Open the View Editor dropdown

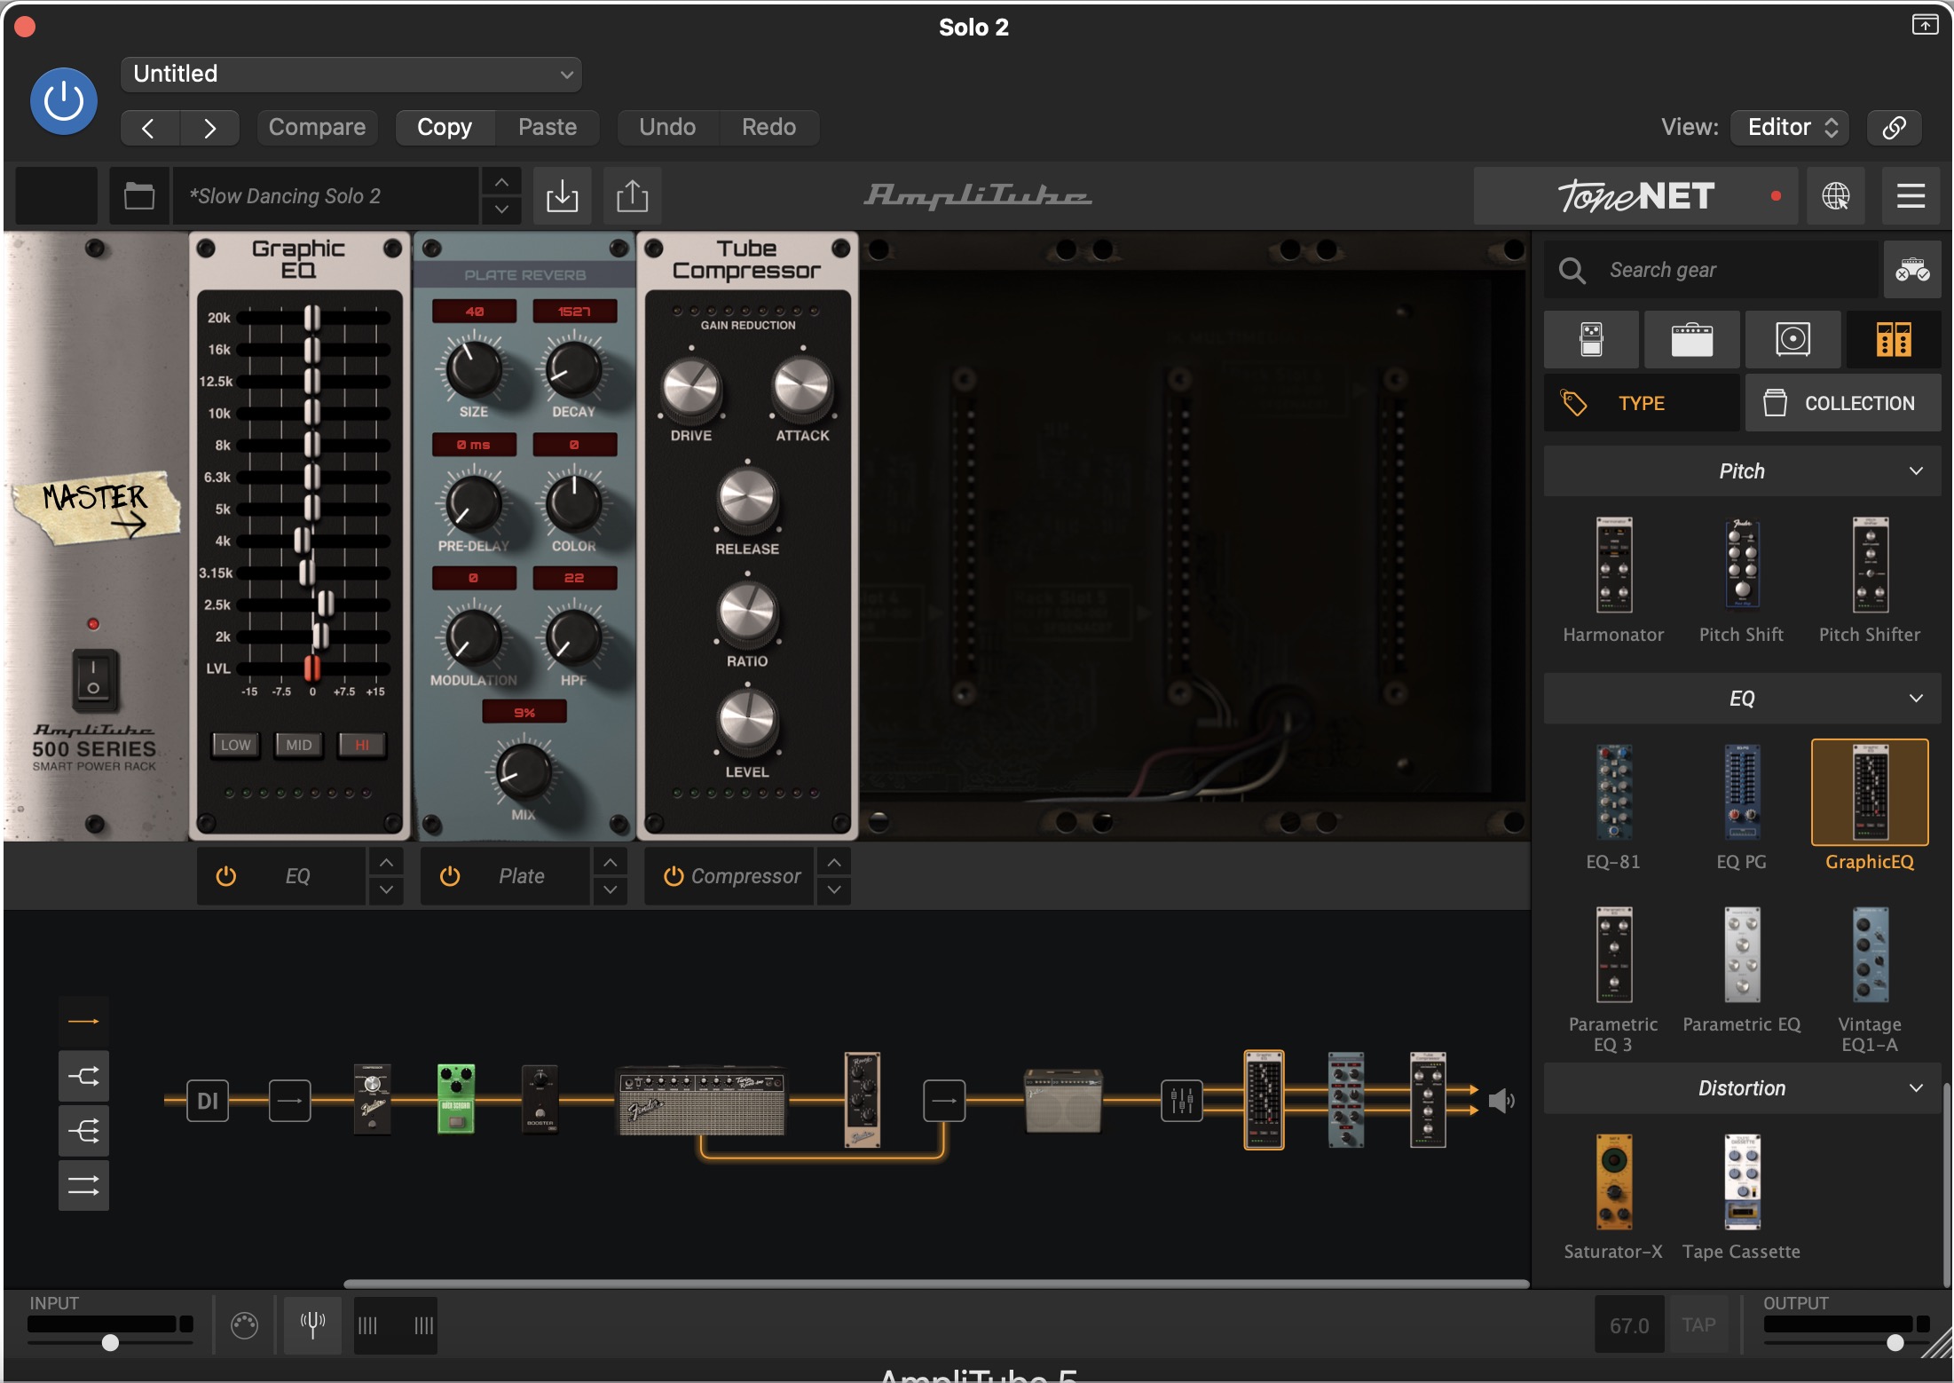coord(1790,127)
